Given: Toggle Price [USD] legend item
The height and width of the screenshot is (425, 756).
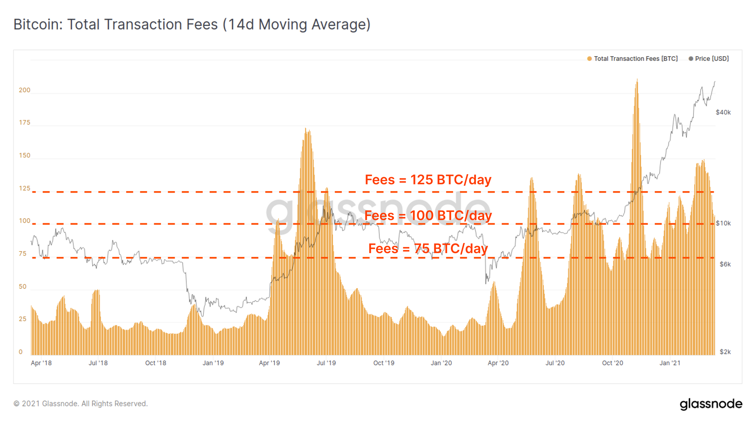Looking at the screenshot, I should 711,59.
